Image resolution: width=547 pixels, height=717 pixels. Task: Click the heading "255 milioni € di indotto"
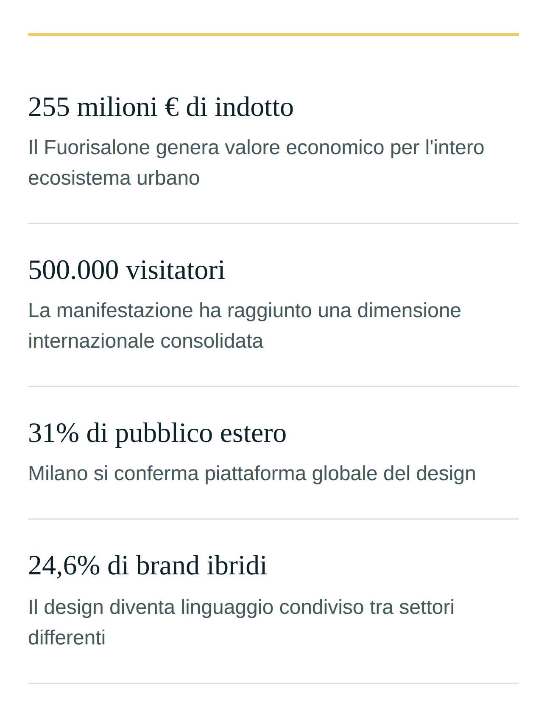pyautogui.click(x=161, y=107)
